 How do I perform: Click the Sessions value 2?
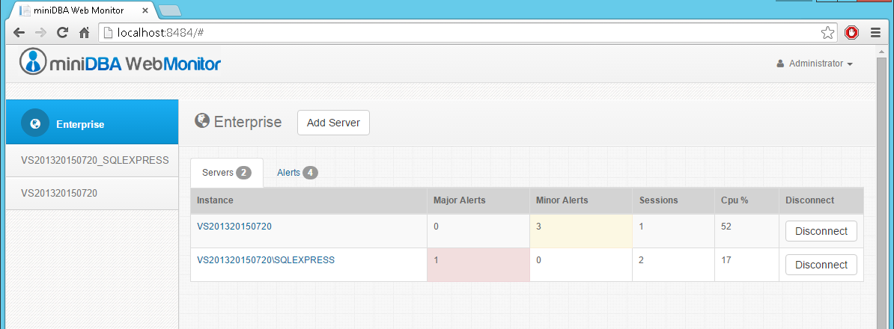pos(642,260)
